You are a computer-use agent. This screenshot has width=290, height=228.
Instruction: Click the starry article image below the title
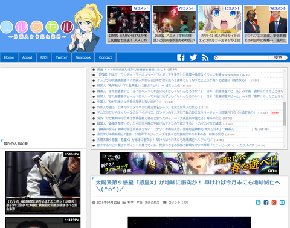[189, 222]
